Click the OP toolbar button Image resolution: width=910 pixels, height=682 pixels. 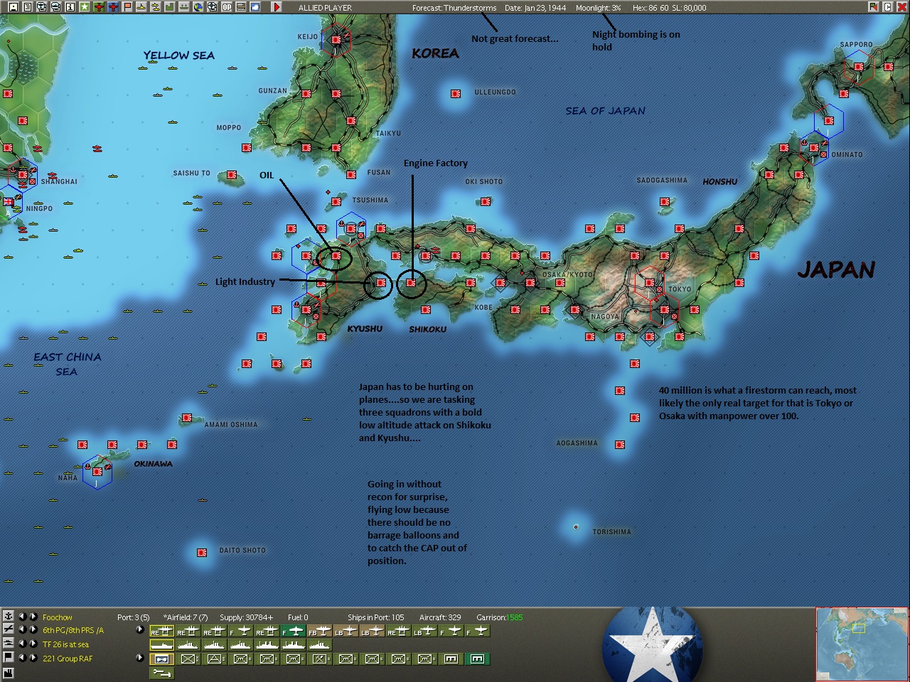click(x=226, y=7)
